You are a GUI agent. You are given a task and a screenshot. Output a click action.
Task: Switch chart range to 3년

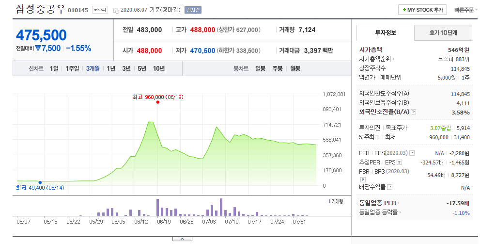pyautogui.click(x=126, y=68)
